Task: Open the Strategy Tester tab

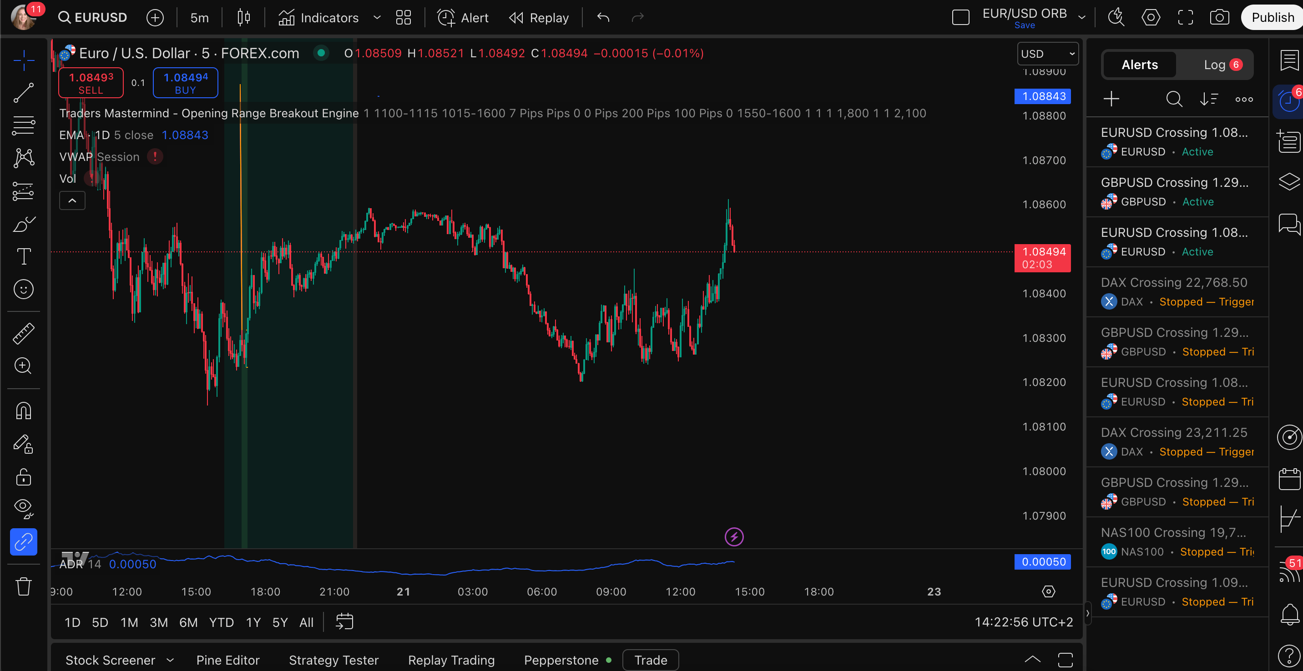Action: [x=333, y=660]
